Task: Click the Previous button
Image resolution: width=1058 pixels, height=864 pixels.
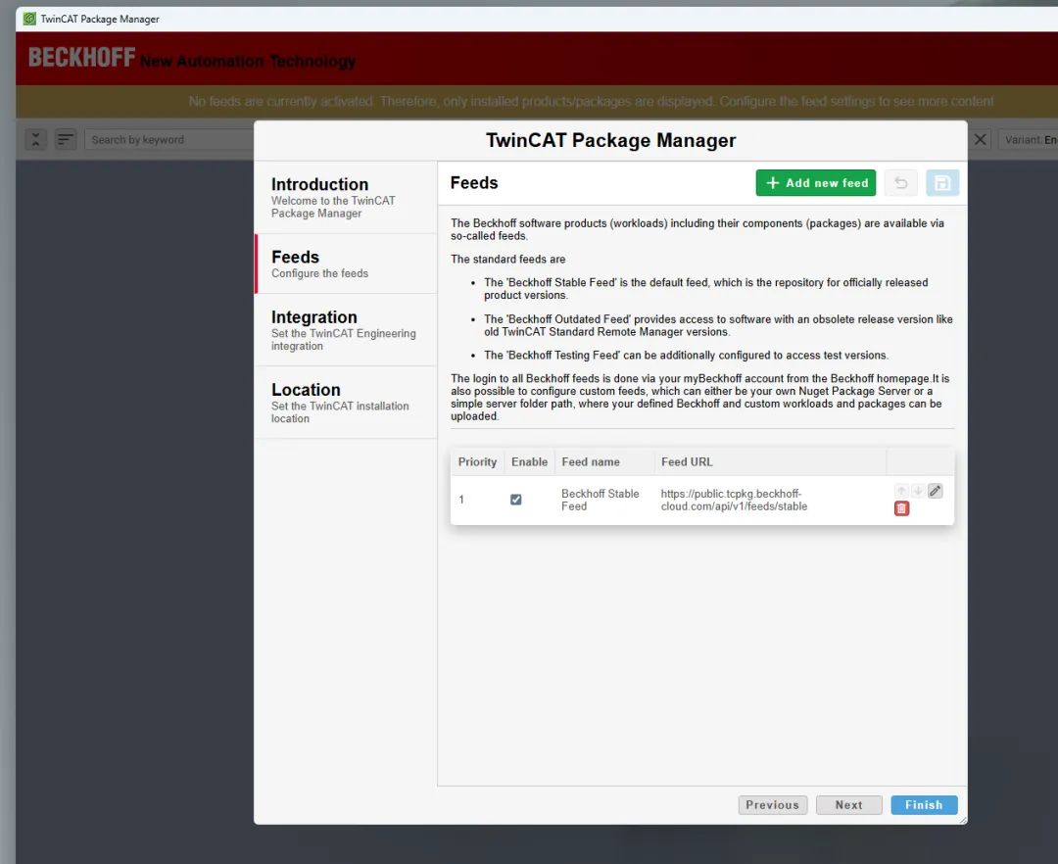Action: tap(773, 804)
